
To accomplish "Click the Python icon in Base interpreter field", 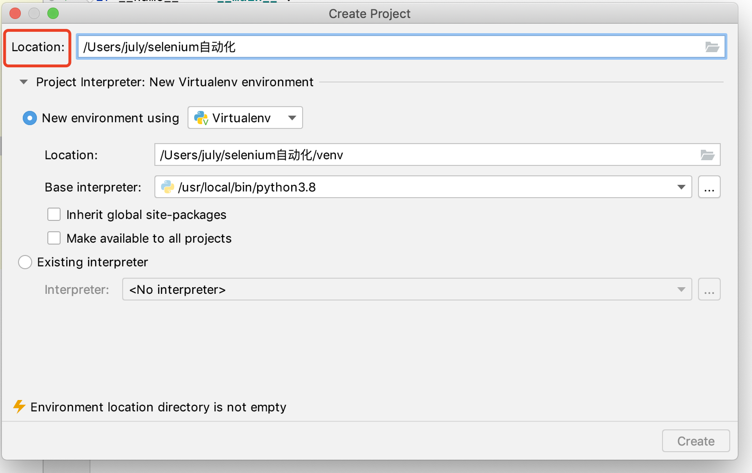I will click(x=168, y=187).
